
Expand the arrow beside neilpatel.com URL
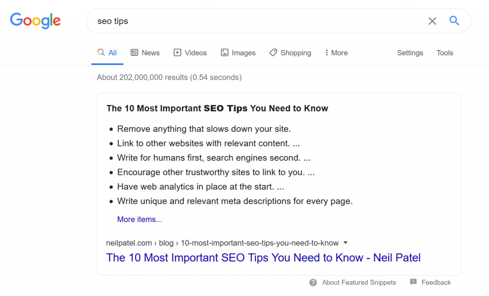click(346, 243)
